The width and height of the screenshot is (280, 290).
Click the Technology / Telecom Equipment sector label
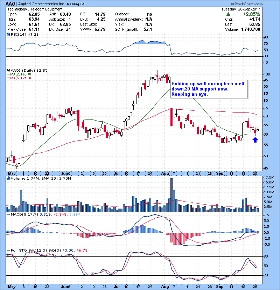point(35,9)
